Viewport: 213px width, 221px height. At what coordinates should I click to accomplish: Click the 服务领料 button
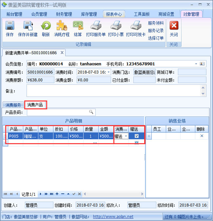(156, 23)
